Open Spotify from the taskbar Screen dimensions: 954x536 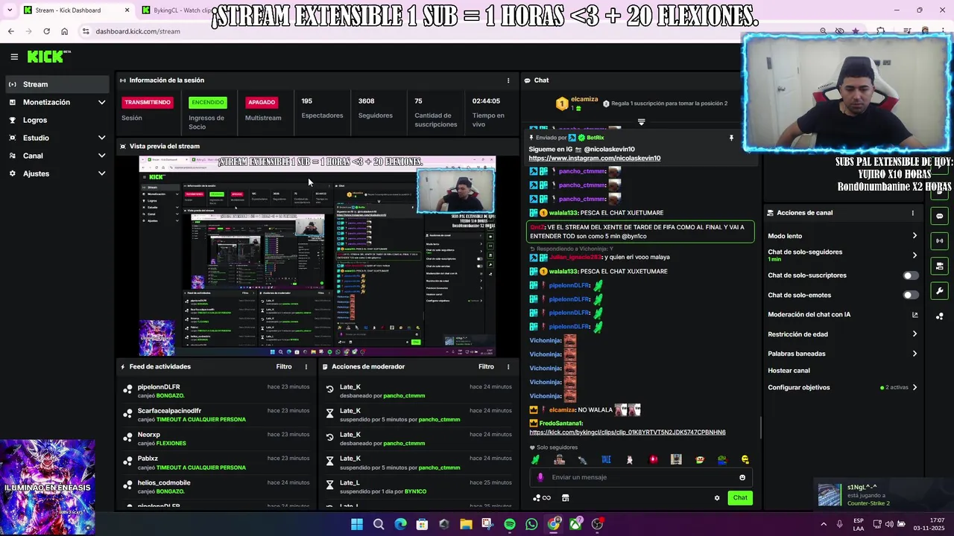[x=510, y=524]
